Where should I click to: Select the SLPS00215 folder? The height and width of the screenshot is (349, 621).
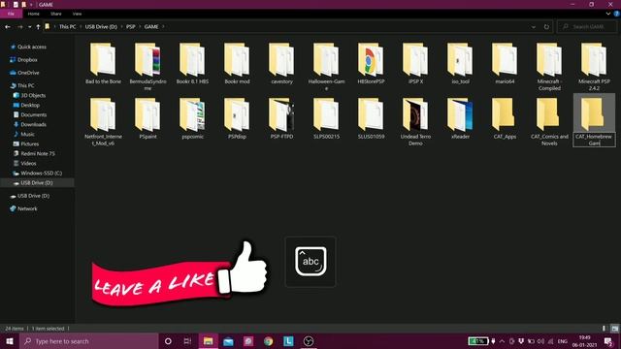coord(326,118)
